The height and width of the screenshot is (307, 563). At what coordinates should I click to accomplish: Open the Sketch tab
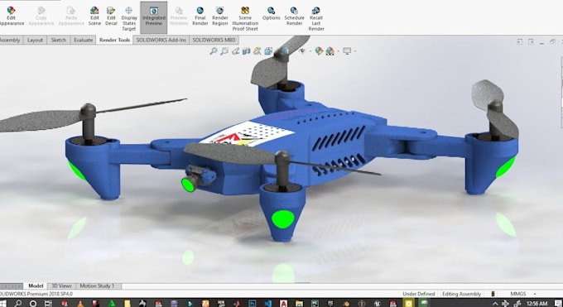[59, 40]
